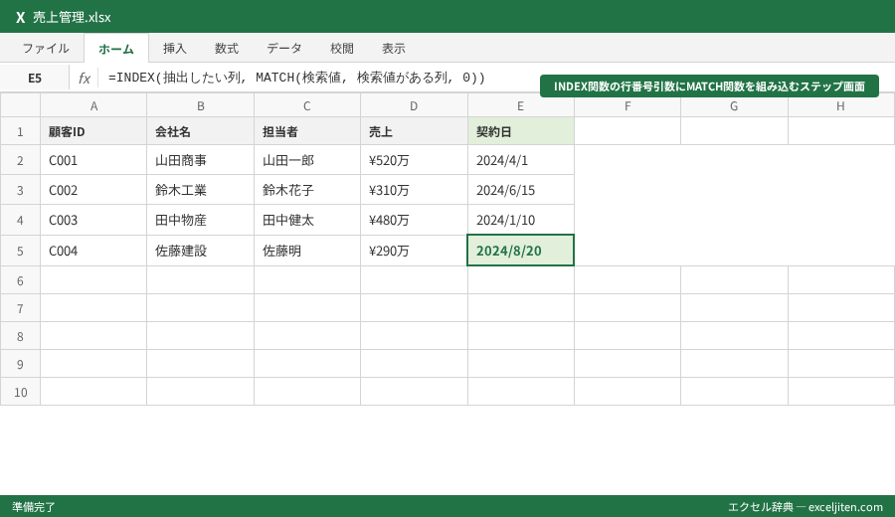This screenshot has height=517, width=895.
Task: Select cell containing C002
Action: tap(93, 190)
